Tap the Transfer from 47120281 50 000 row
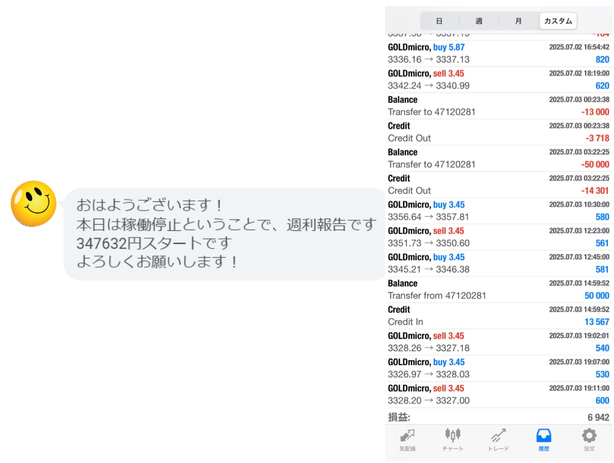 pyautogui.click(x=498, y=289)
